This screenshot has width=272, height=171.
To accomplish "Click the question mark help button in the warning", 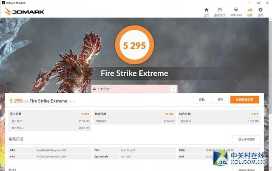I will [173, 89].
